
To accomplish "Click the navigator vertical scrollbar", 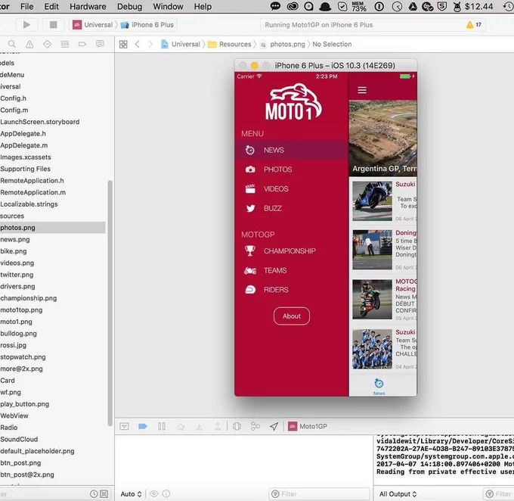I will pyautogui.click(x=110, y=303).
